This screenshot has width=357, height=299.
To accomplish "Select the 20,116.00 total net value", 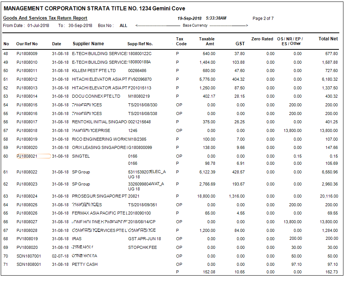I will click(x=329, y=196).
